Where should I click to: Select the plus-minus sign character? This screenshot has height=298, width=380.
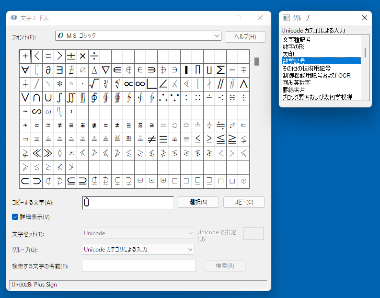pos(71,56)
